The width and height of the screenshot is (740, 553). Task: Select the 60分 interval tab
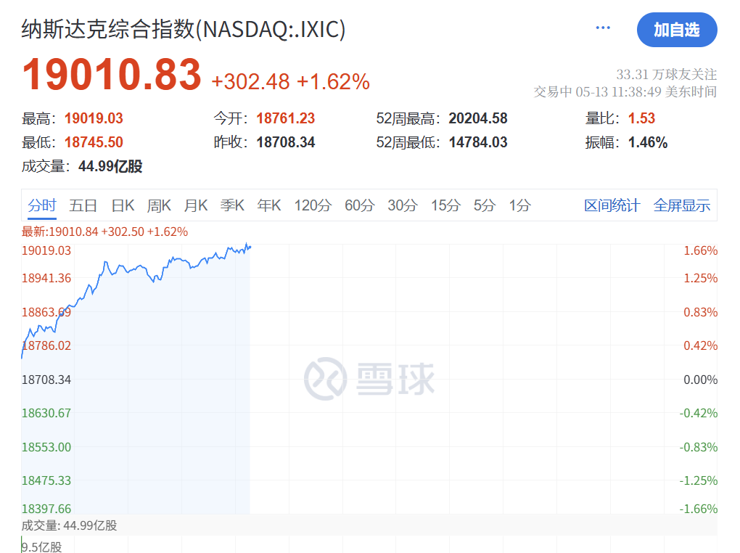(x=360, y=205)
